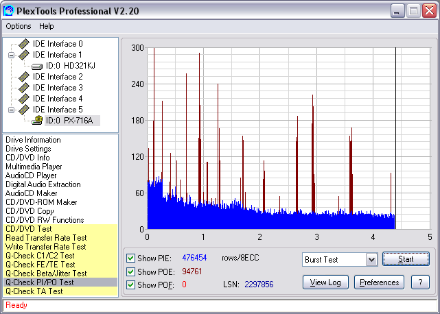Image resolution: width=440 pixels, height=314 pixels.
Task: Click the question mark help button
Action: point(420,282)
